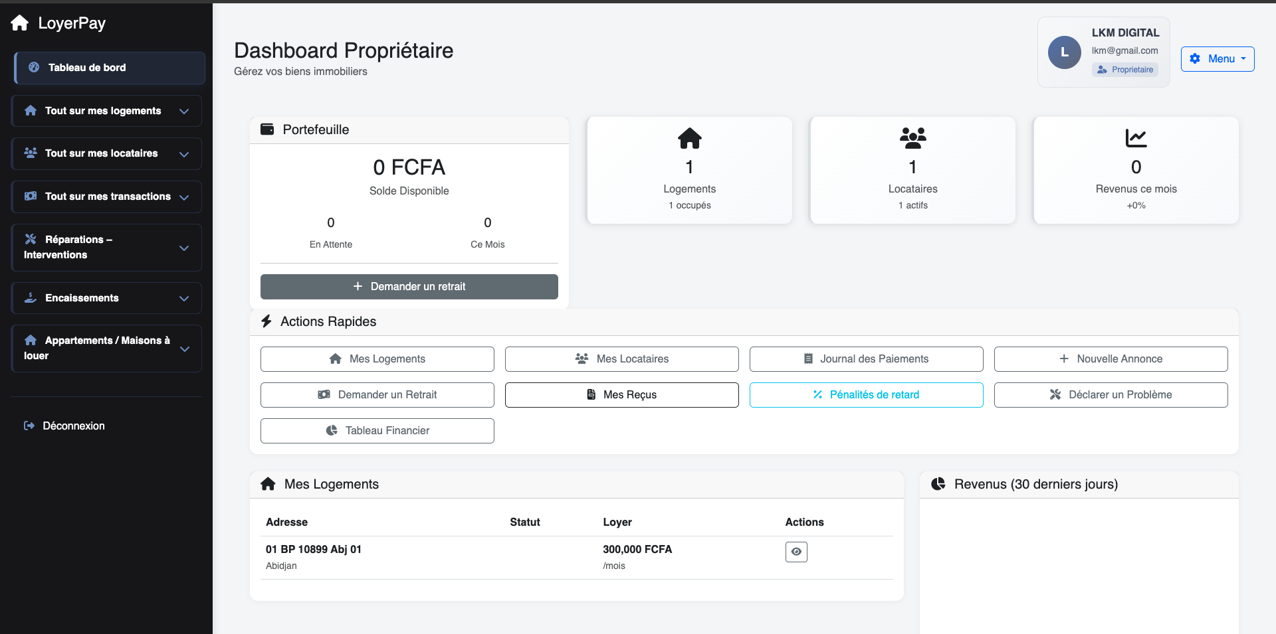
Task: Click the lightning bolt icon beside Actions Rapides
Action: (x=267, y=321)
